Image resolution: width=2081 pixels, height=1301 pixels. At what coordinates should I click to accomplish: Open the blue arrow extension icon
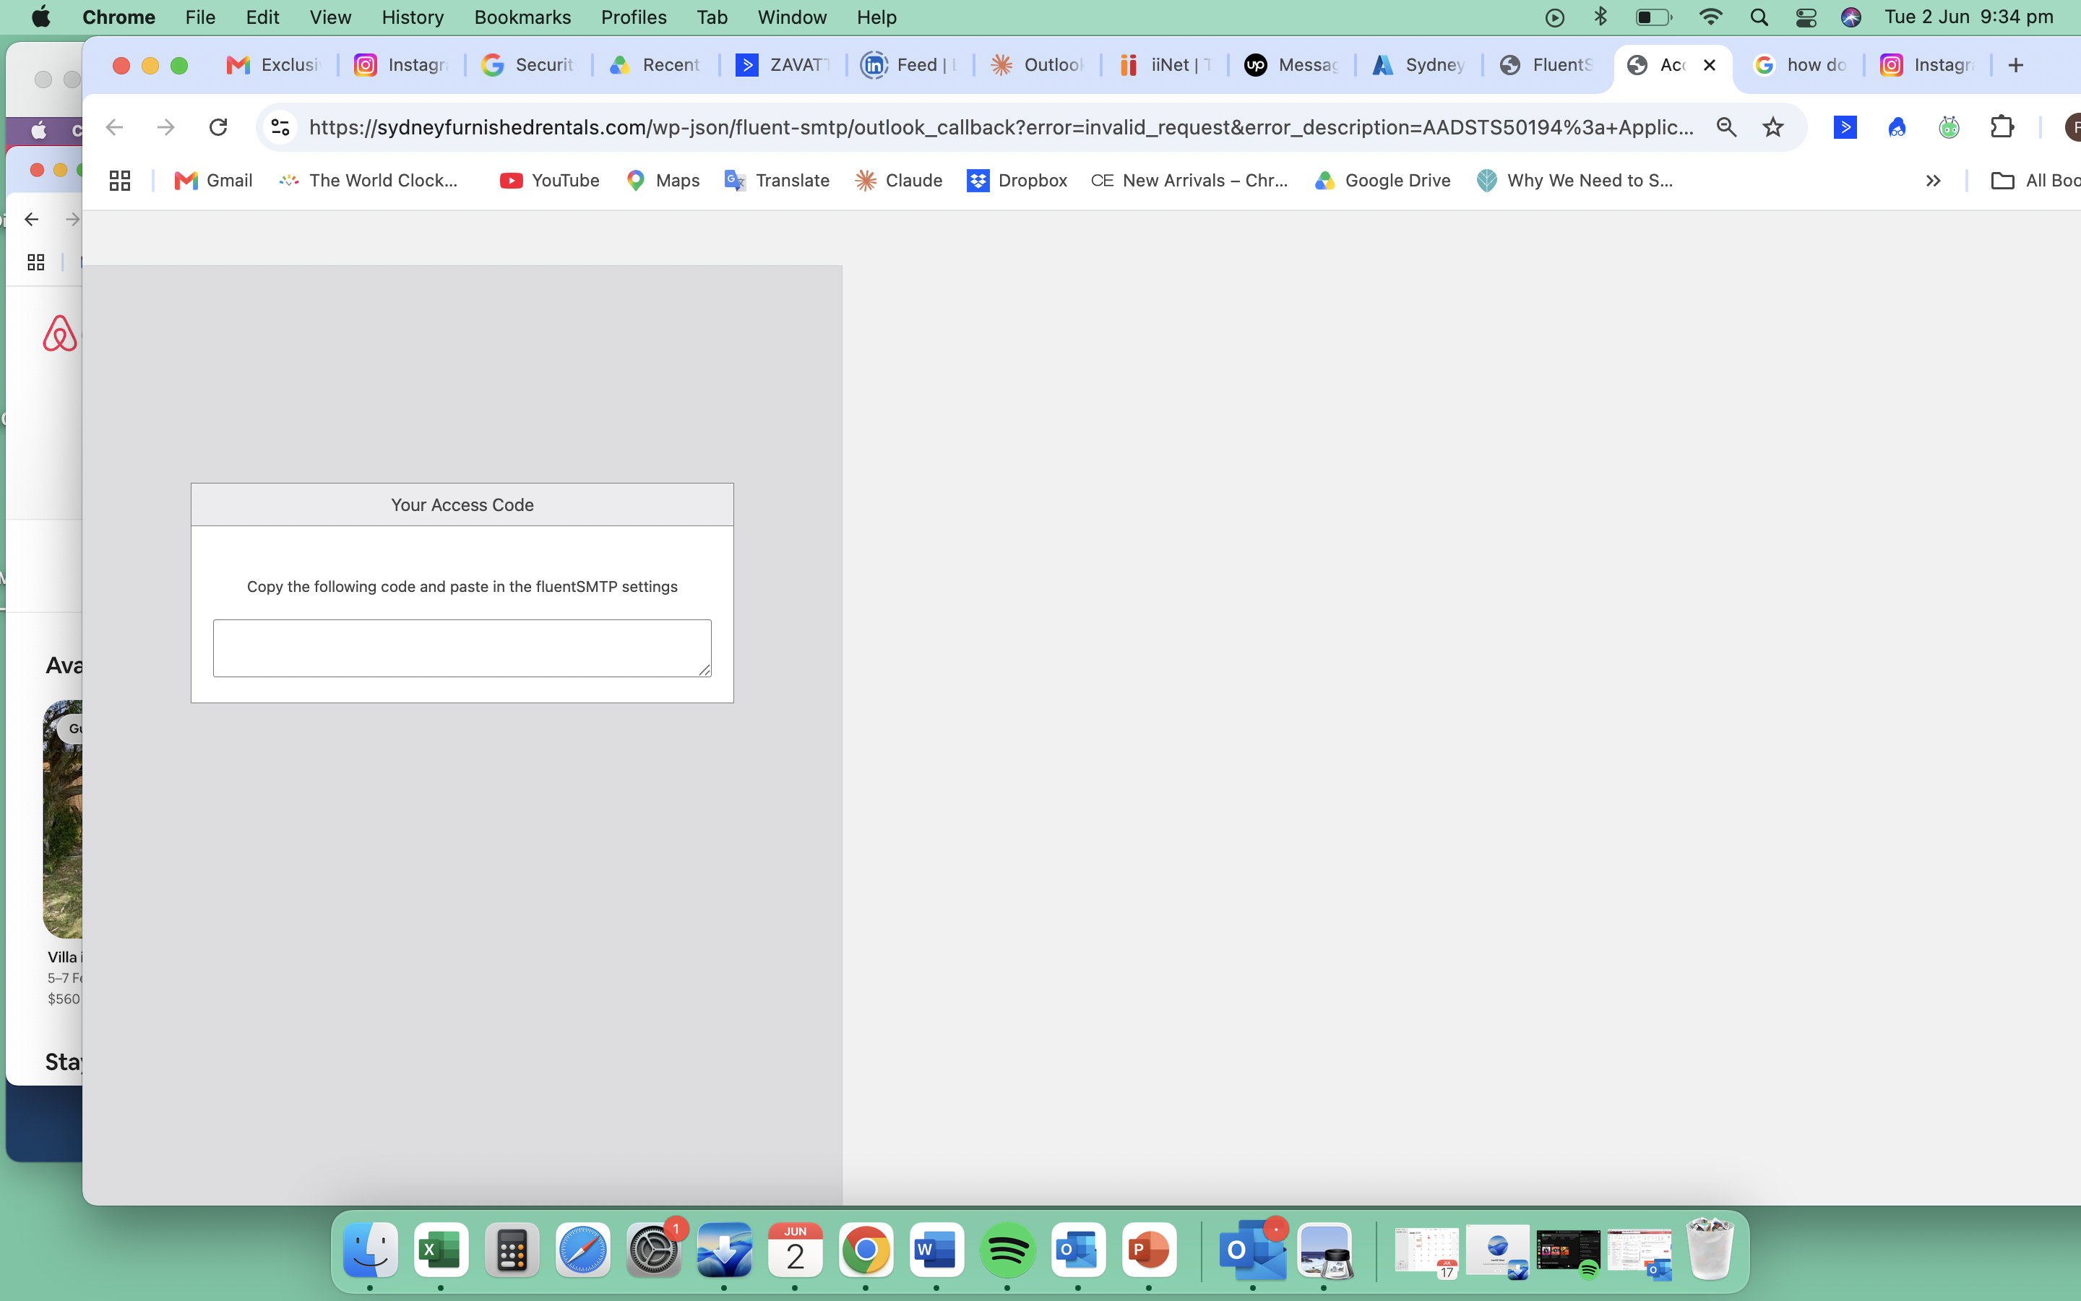click(x=1845, y=127)
